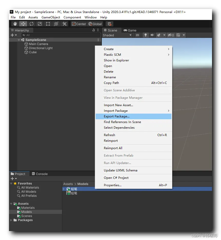Select the Hand tool

pos(15,24)
